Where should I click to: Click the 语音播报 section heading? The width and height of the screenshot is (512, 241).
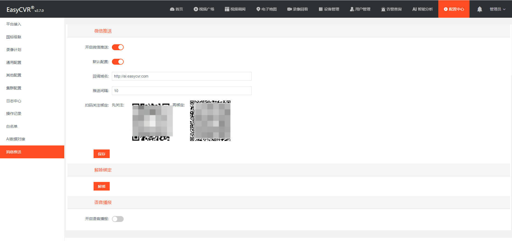point(103,203)
